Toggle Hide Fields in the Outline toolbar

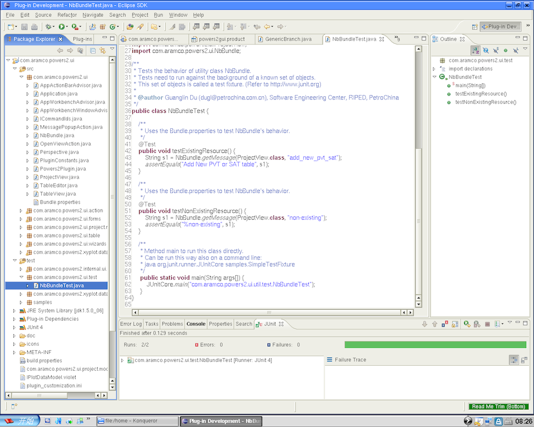coord(486,50)
